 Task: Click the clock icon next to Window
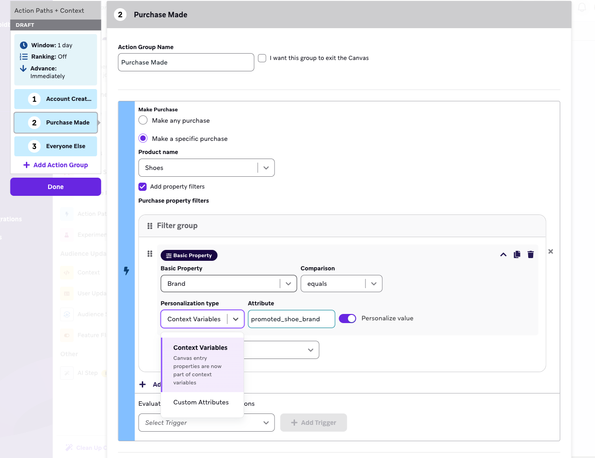(24, 45)
